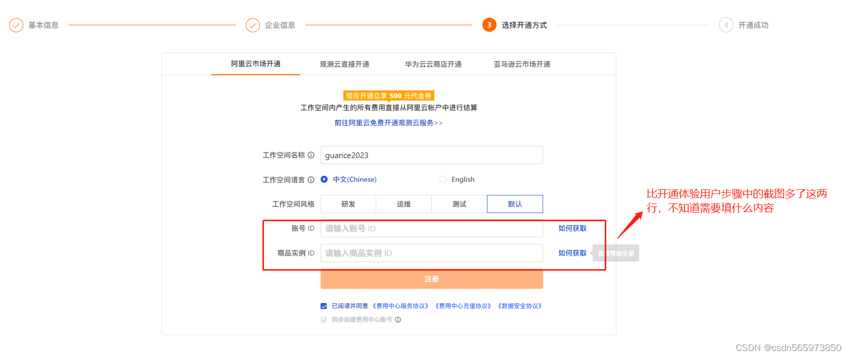Open the 亚马逊云市场开通 tab

(522, 64)
